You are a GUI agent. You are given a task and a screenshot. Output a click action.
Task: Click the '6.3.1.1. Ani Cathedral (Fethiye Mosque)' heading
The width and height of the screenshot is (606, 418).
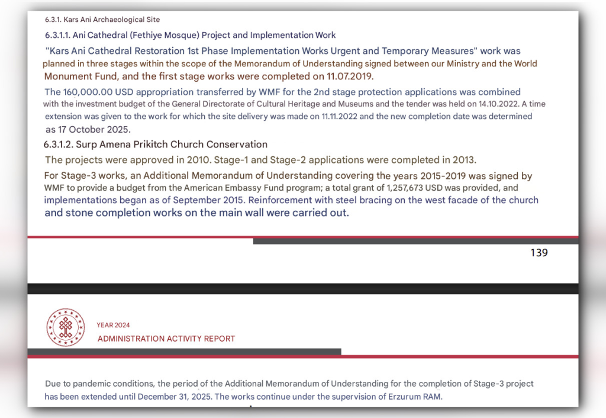pyautogui.click(x=122, y=35)
